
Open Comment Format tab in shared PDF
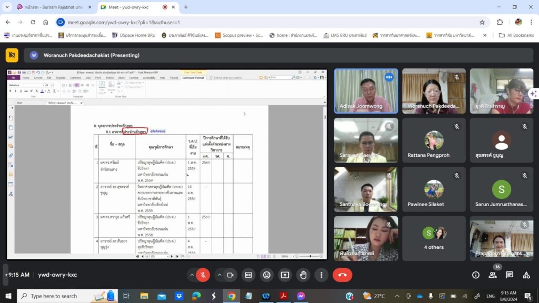click(x=193, y=78)
